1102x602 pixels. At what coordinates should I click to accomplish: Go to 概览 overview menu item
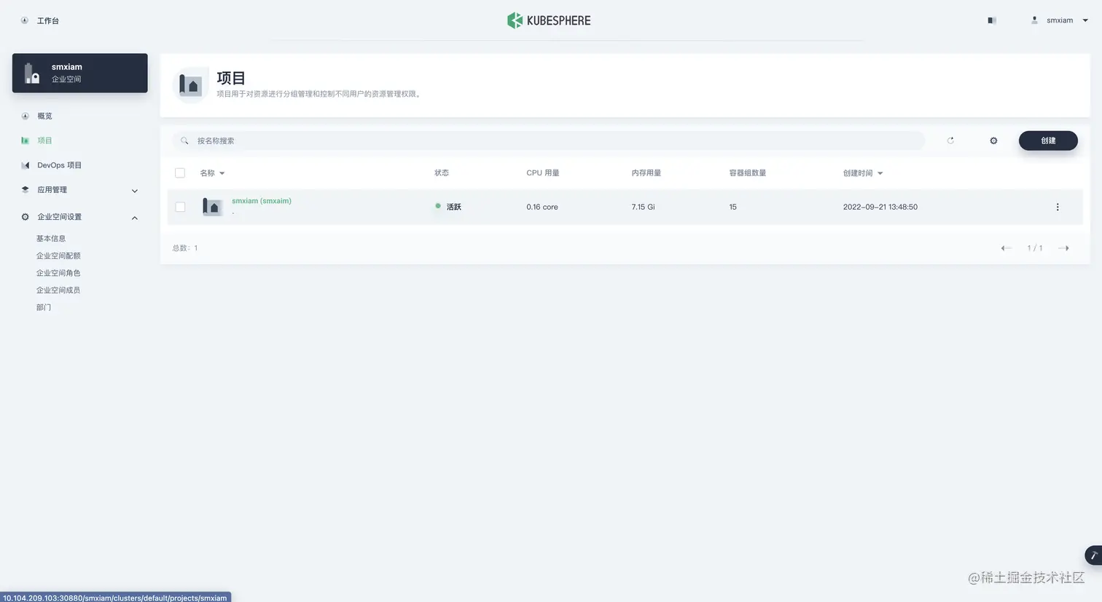(44, 116)
